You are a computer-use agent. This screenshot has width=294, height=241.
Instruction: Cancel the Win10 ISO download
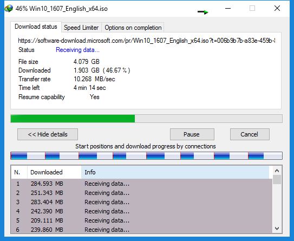coord(250,134)
